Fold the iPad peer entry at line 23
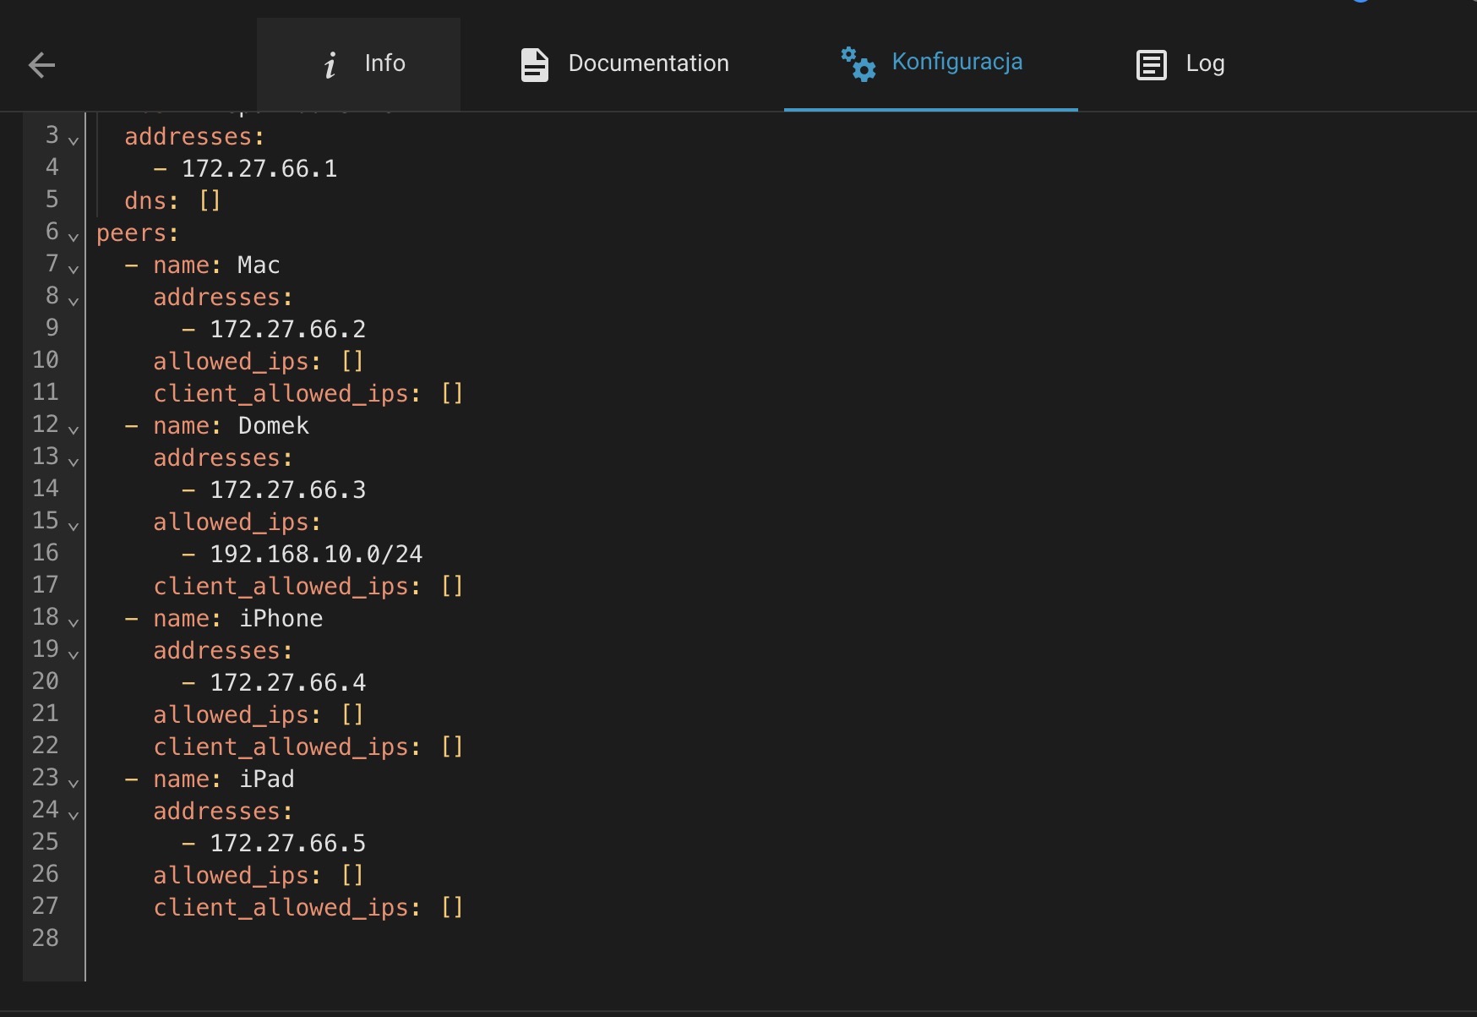This screenshot has height=1017, width=1477. 74,783
